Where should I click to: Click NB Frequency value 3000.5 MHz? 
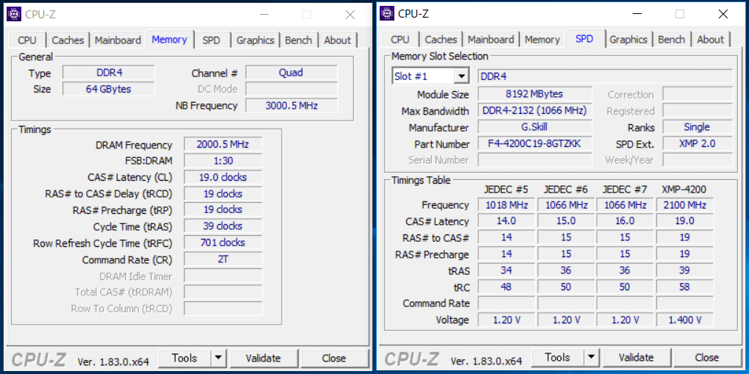point(291,105)
